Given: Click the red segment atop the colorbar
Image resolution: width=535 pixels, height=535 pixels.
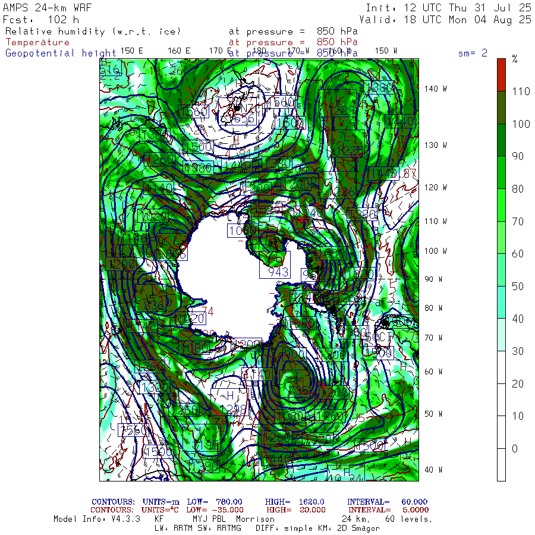Looking at the screenshot, I should tap(501, 75).
